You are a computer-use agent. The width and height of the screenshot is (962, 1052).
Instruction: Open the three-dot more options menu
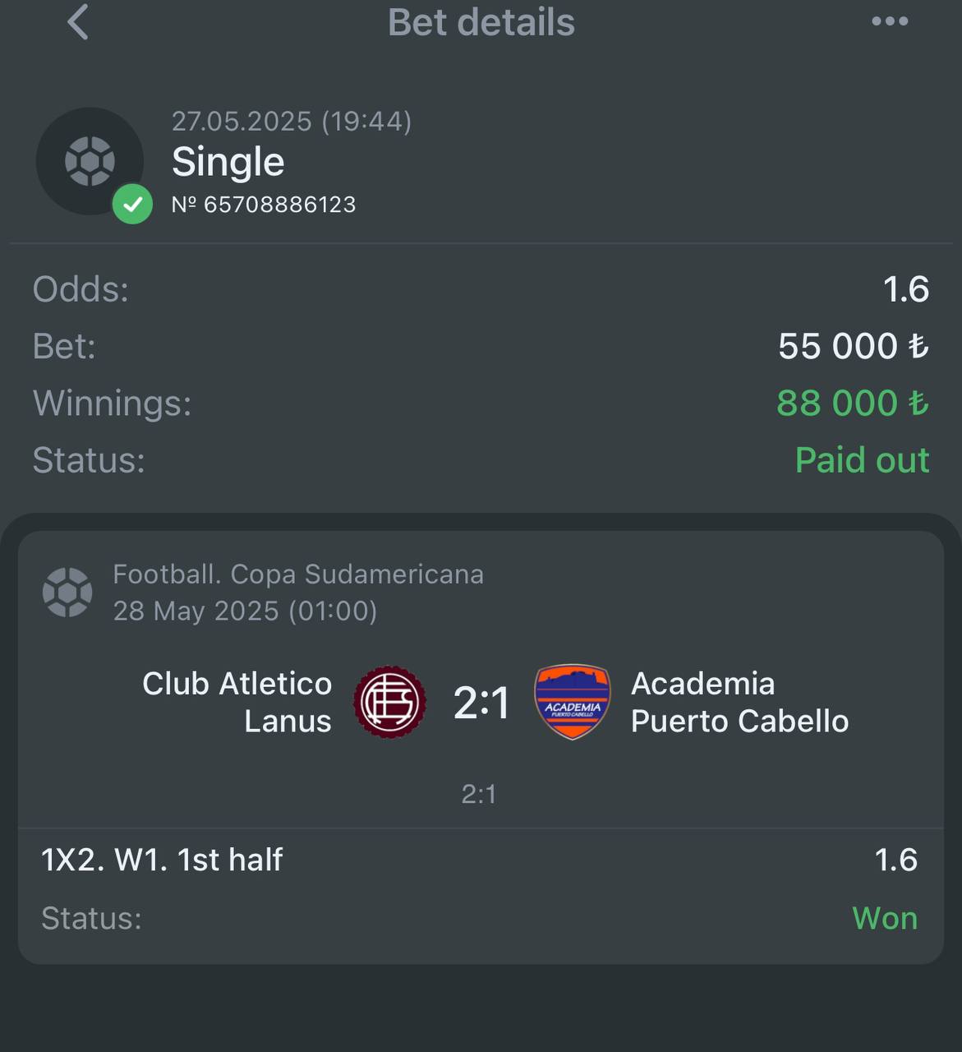(x=890, y=21)
